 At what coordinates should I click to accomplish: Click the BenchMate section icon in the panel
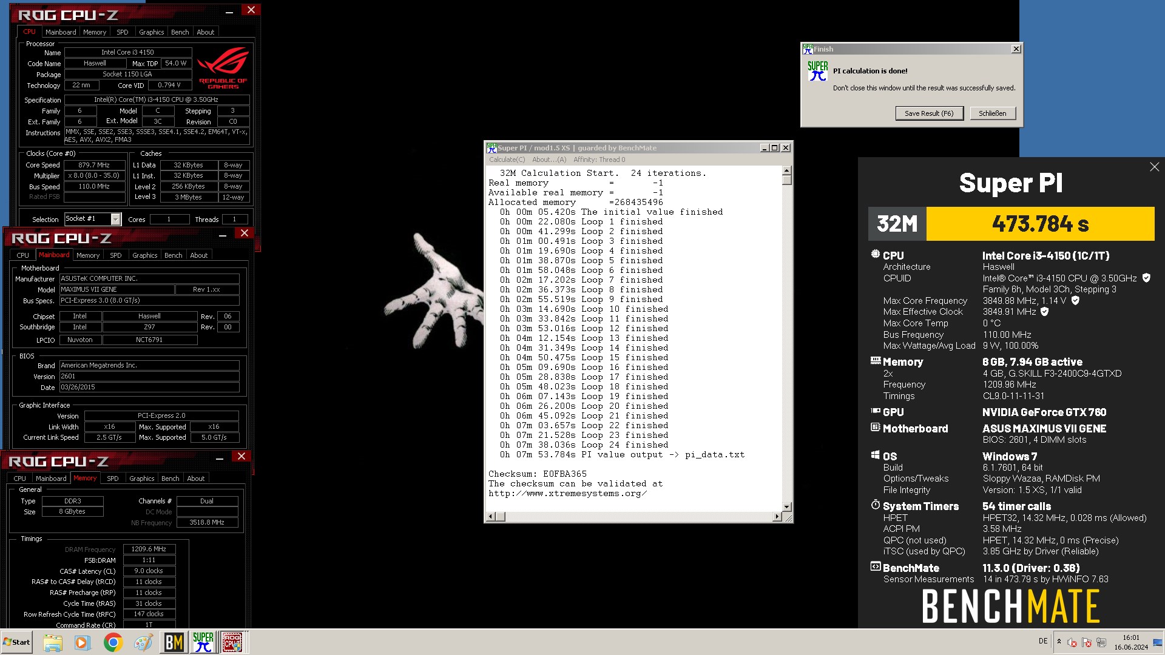coord(876,567)
